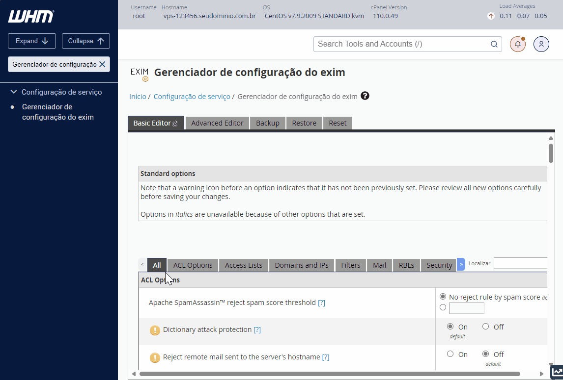Turn Dictionary attack protection On
Screen dimensions: 563x380
pyautogui.click(x=450, y=326)
